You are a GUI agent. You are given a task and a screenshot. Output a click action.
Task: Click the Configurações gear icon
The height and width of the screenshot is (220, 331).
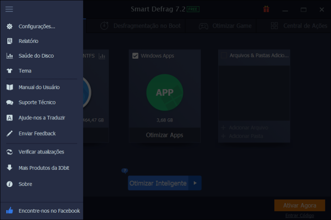click(x=9, y=26)
